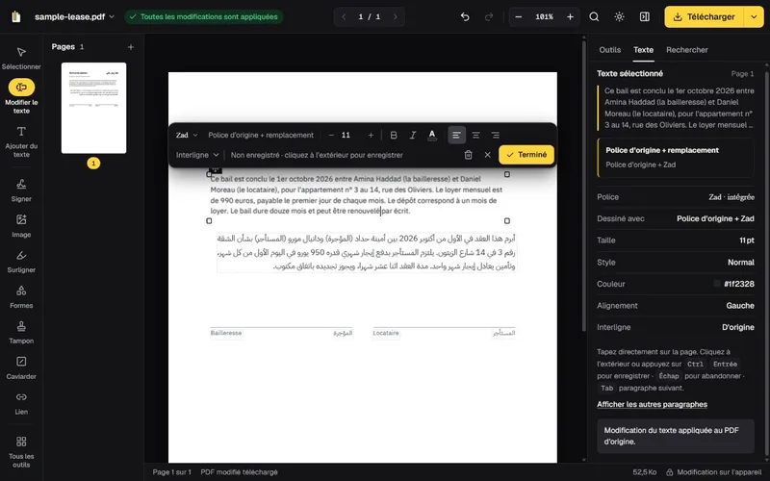The height and width of the screenshot is (481, 770).
Task: Decrease font size with minus
Action: (331, 135)
